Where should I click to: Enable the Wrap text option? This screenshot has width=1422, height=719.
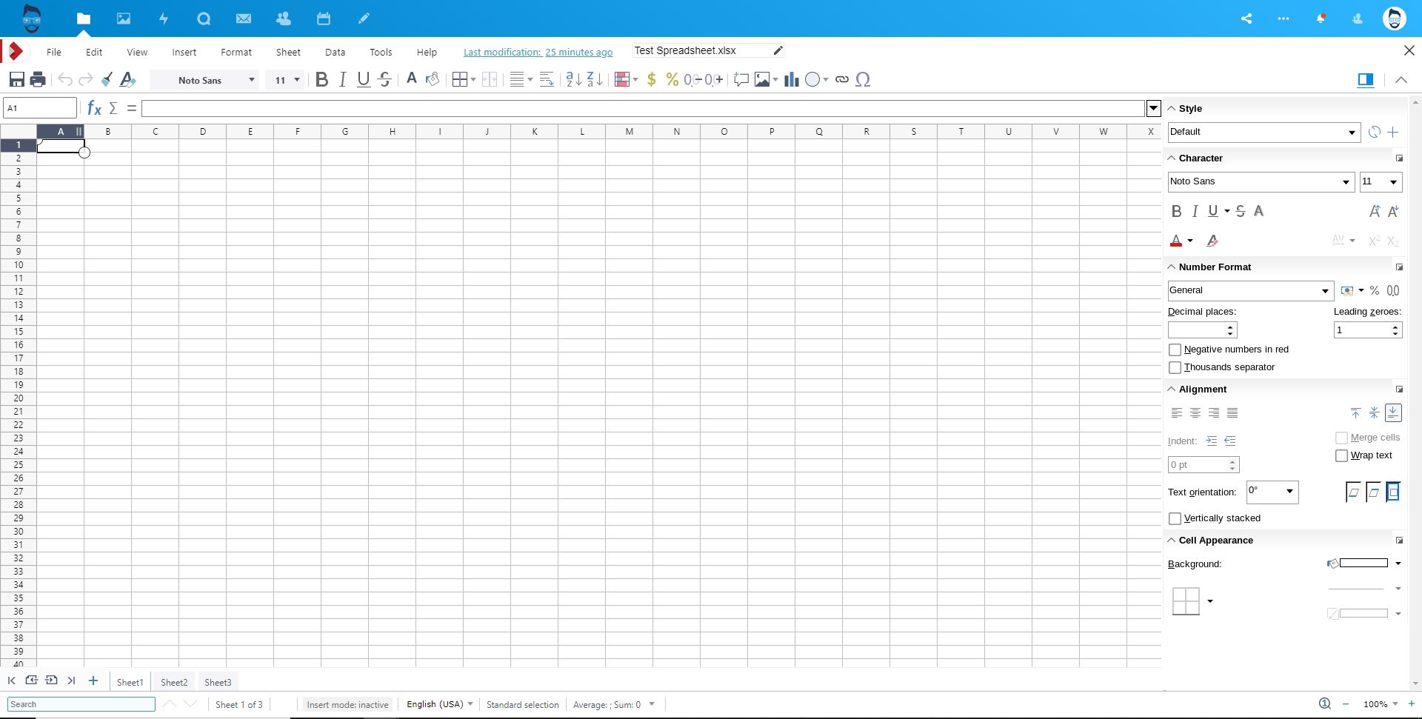click(1341, 455)
